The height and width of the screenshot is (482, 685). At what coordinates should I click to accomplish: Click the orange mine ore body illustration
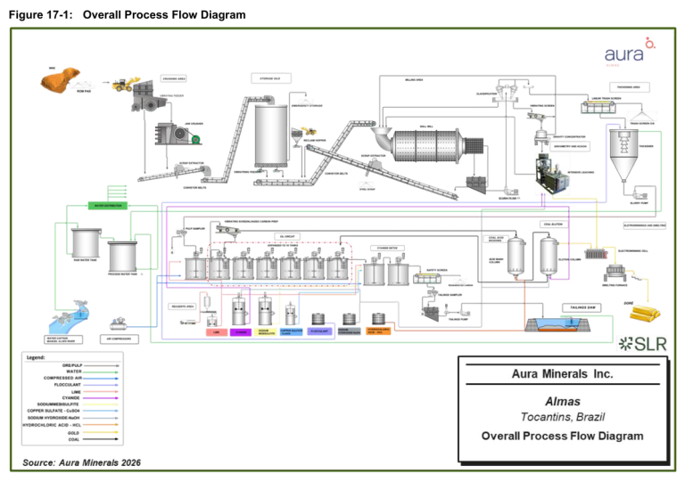pyautogui.click(x=60, y=80)
